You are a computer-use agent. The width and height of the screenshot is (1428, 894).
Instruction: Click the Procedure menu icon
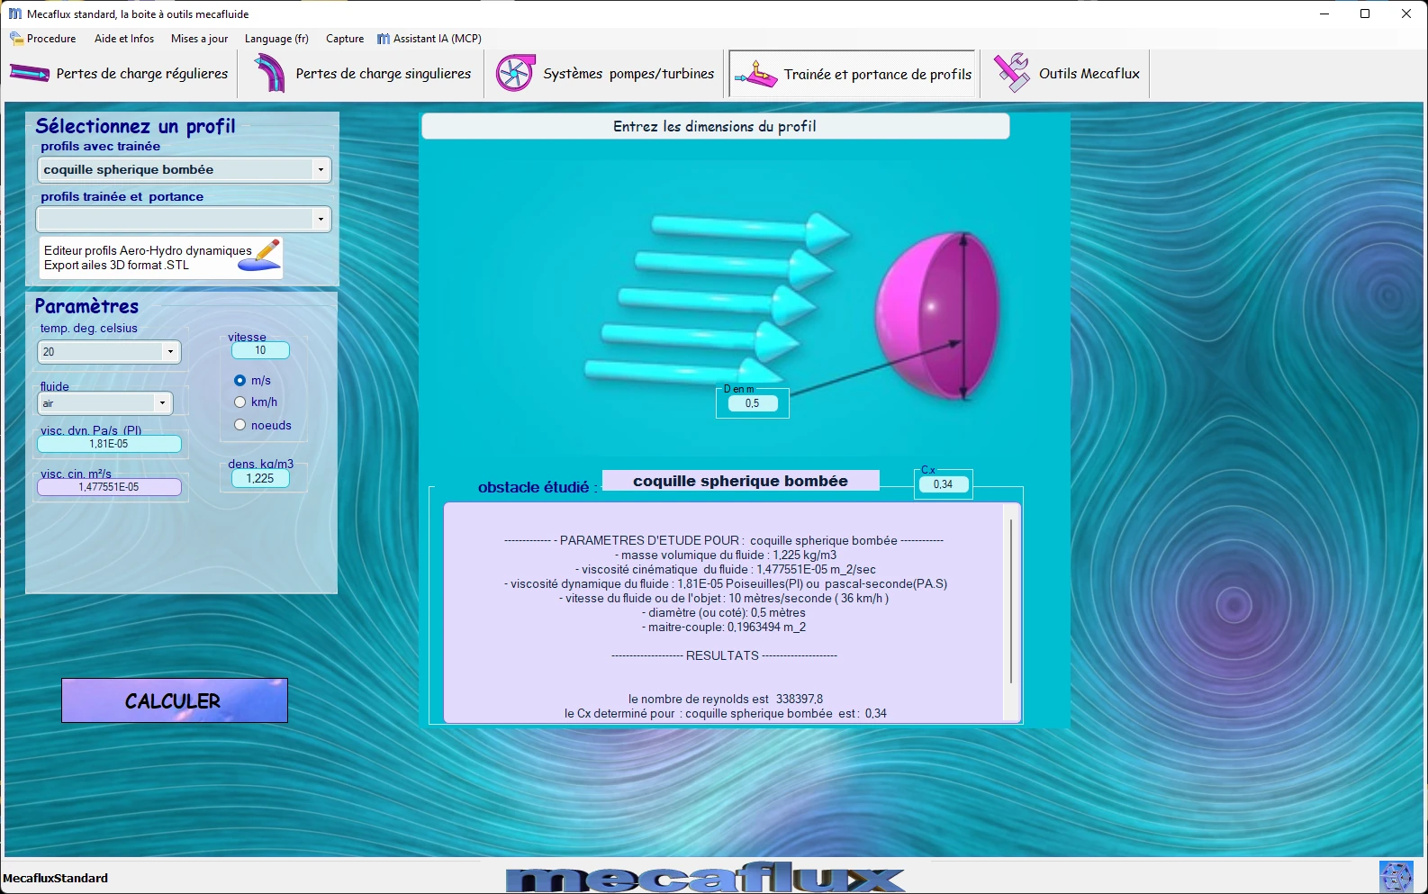(x=16, y=39)
